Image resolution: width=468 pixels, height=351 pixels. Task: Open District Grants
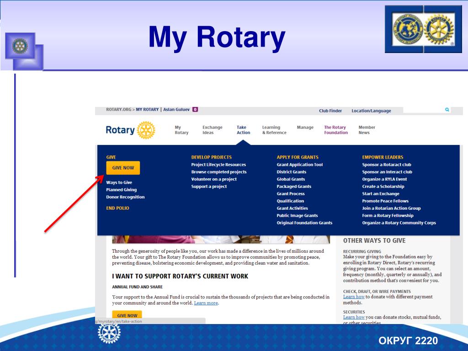pos(291,172)
